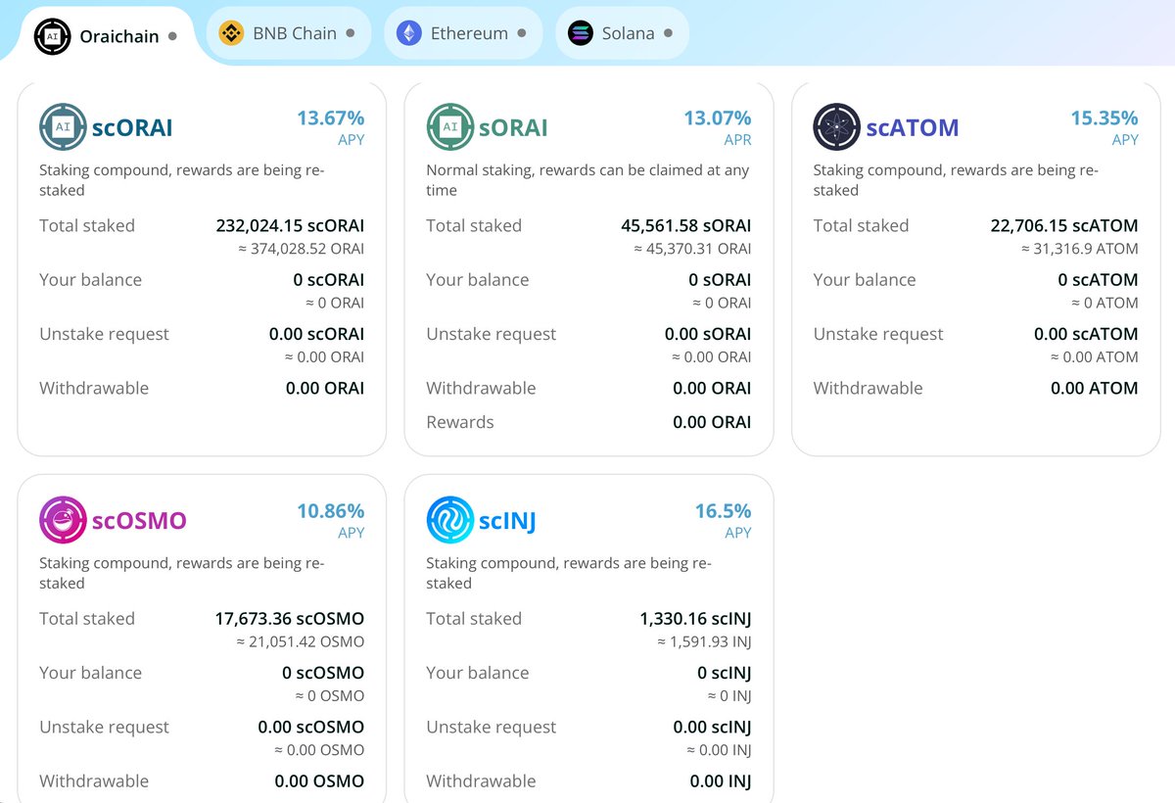Screen dimensions: 1175x803
Task: Click the 16.5% APY value
Action: [724, 511]
